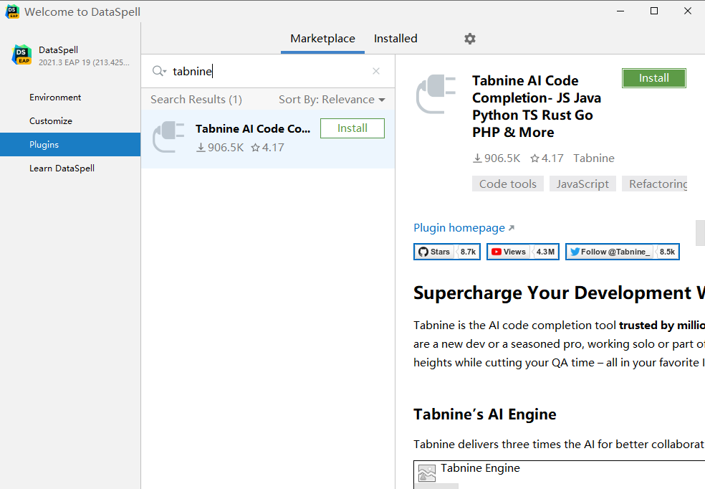Minimize the Welcome to DataSpell window
This screenshot has width=705, height=489.
(x=620, y=11)
